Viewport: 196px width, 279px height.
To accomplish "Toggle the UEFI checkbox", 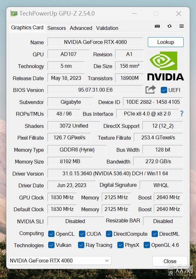I will coord(164,90).
